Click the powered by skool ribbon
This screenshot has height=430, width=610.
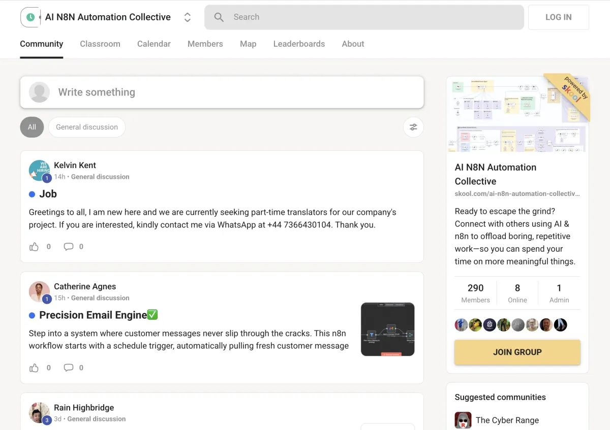[x=571, y=94]
